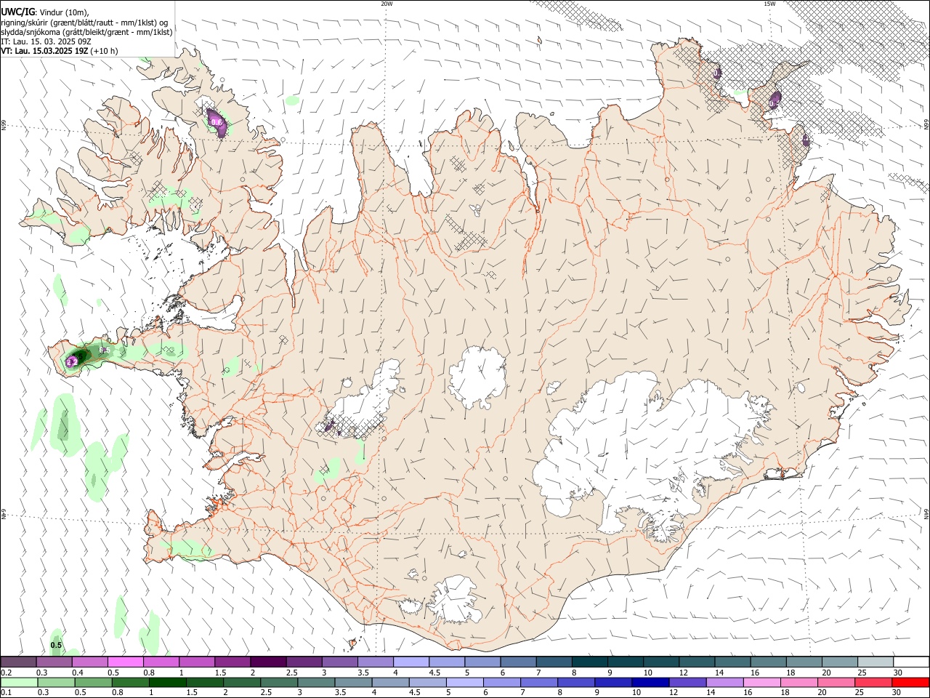Click the 20W longitude label at top
The width and height of the screenshot is (930, 698).
(x=387, y=4)
